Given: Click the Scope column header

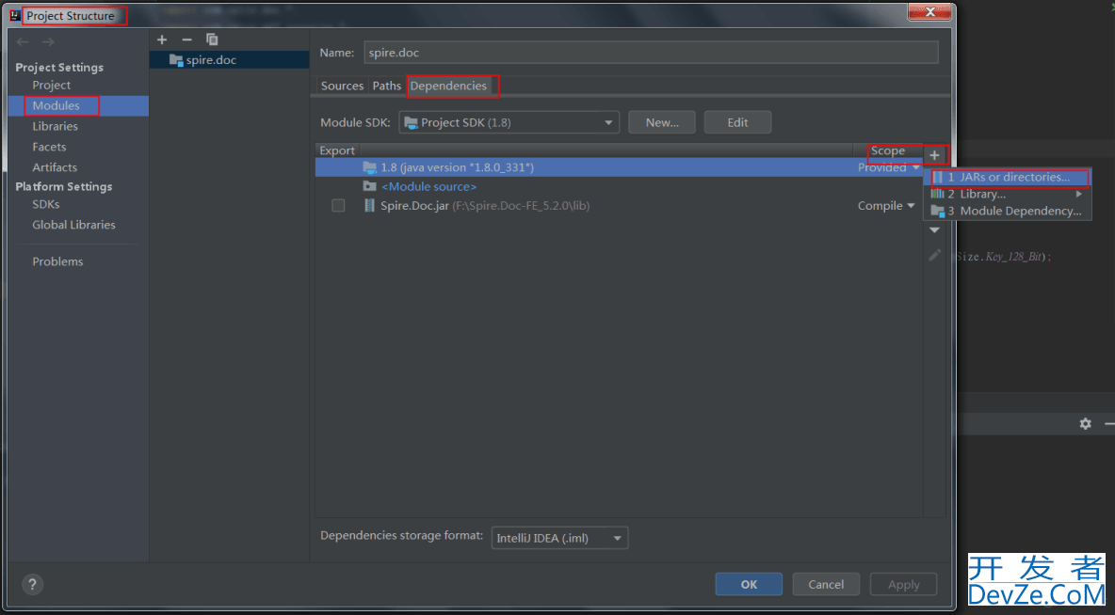Looking at the screenshot, I should [x=887, y=150].
